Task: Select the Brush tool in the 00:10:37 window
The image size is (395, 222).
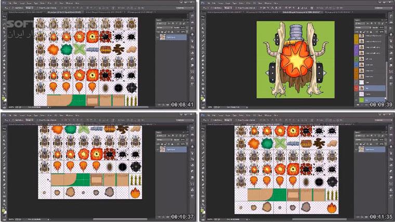Action: 4,157
